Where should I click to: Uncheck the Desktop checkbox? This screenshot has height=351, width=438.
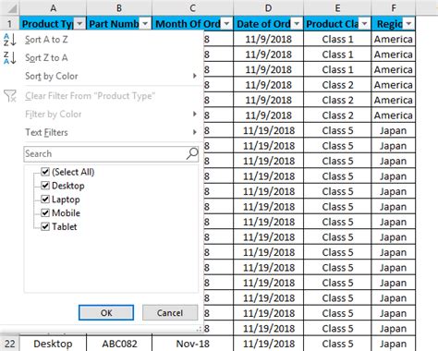pos(45,186)
